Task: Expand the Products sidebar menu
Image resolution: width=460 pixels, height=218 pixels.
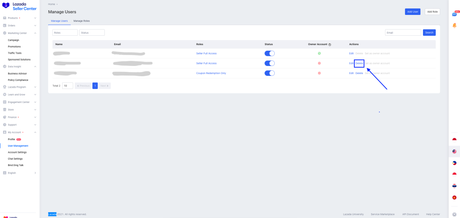Action: point(20,18)
